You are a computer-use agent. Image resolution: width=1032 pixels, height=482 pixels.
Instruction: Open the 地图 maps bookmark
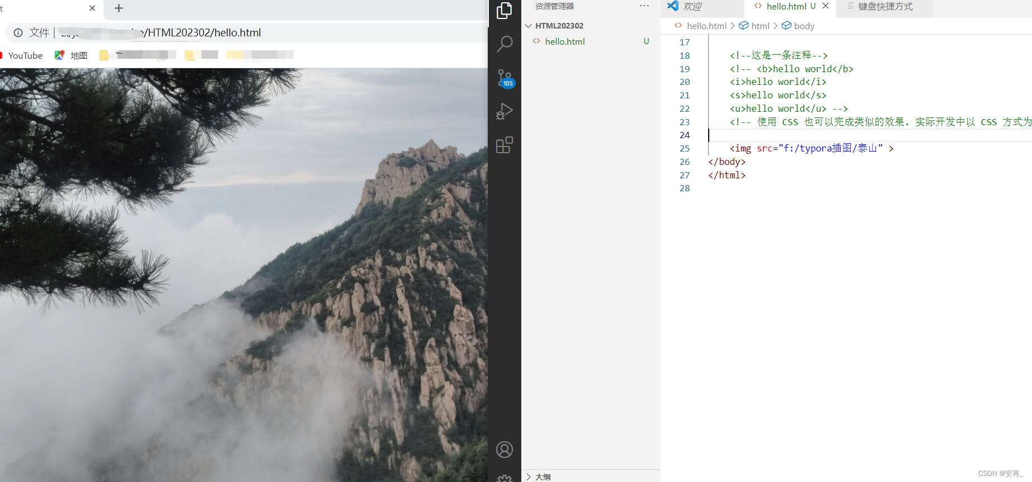coord(71,55)
